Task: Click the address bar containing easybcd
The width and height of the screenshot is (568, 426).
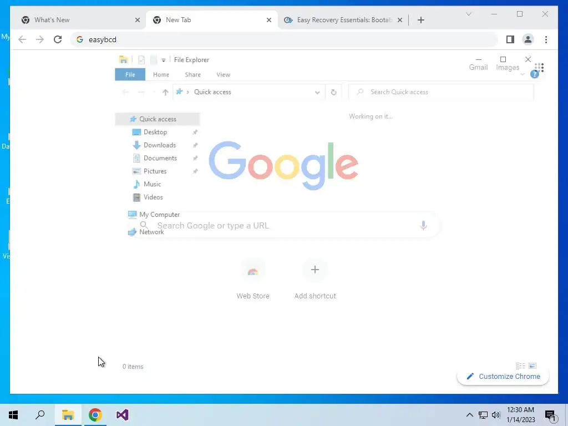Action: 285,39
